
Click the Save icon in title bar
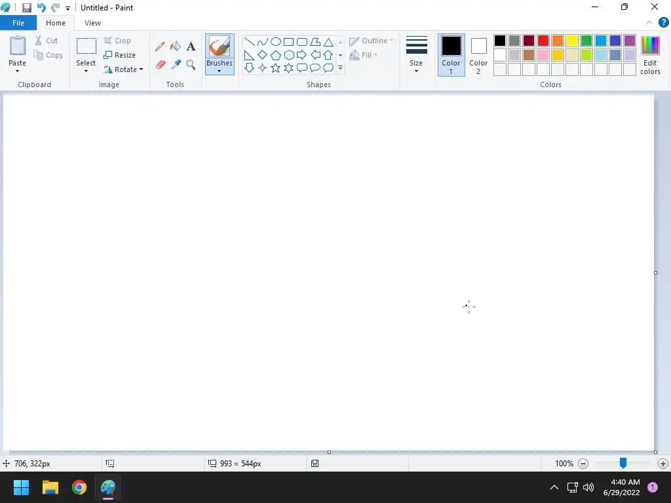point(26,8)
